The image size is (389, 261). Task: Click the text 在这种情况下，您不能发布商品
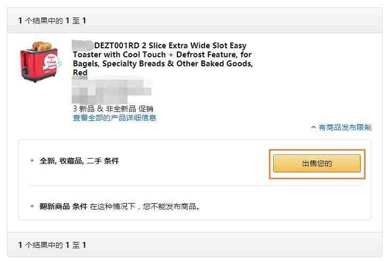pos(145,206)
